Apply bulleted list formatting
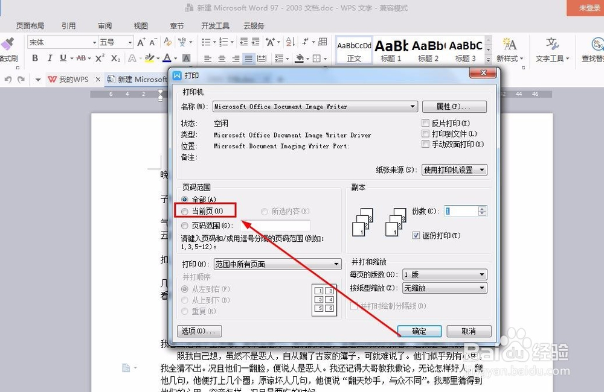Screen dimensions: 604x392 (x=206, y=42)
